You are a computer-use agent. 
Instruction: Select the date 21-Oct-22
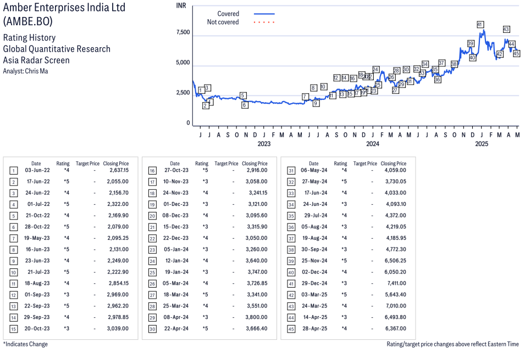[38, 215]
